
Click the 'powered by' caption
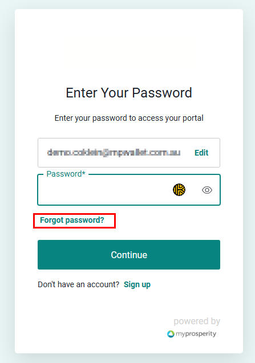click(197, 321)
